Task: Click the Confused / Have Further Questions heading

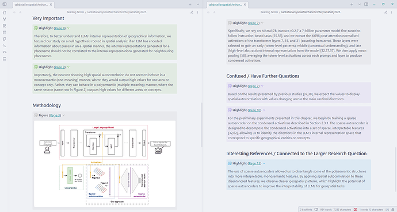Action: pyautogui.click(x=263, y=76)
